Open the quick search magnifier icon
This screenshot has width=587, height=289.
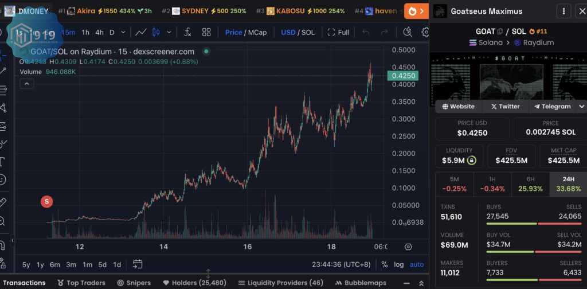(408, 32)
